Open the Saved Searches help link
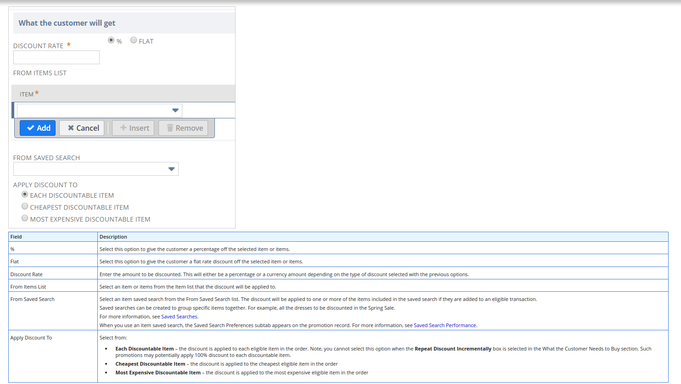This screenshot has width=681, height=384. pyautogui.click(x=179, y=317)
